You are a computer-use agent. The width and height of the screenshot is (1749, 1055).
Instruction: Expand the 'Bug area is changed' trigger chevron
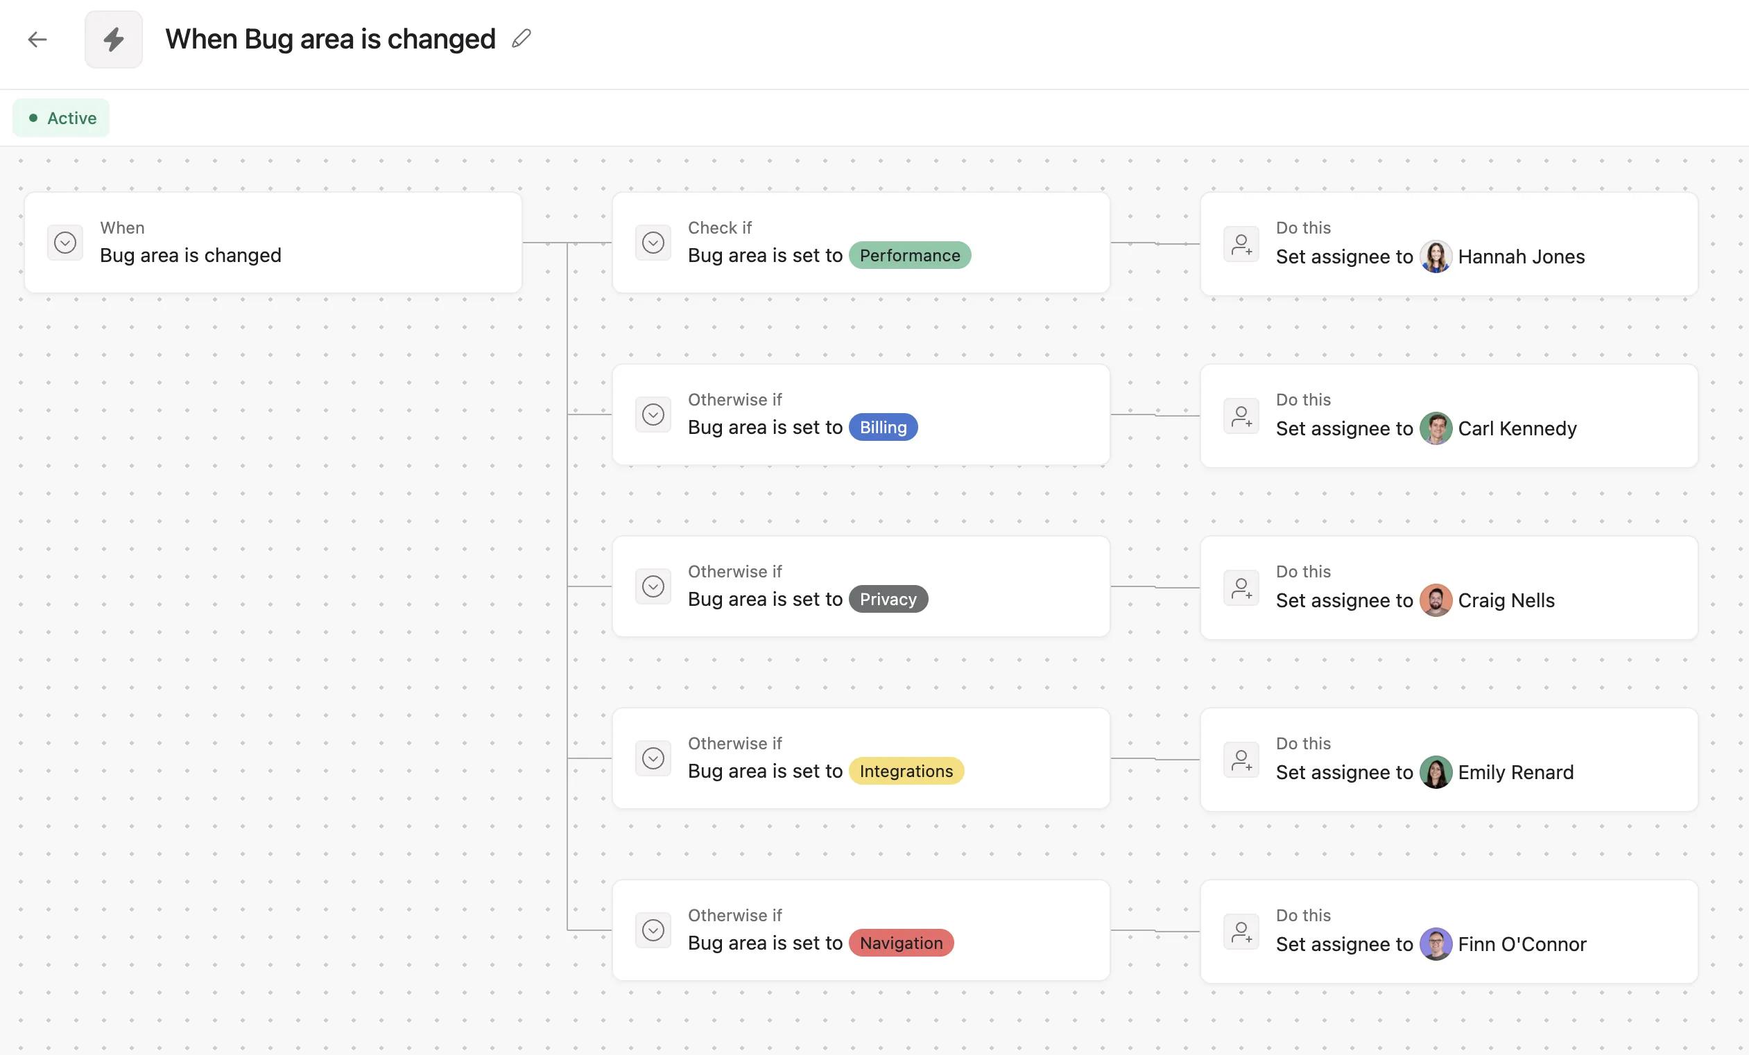pos(64,243)
